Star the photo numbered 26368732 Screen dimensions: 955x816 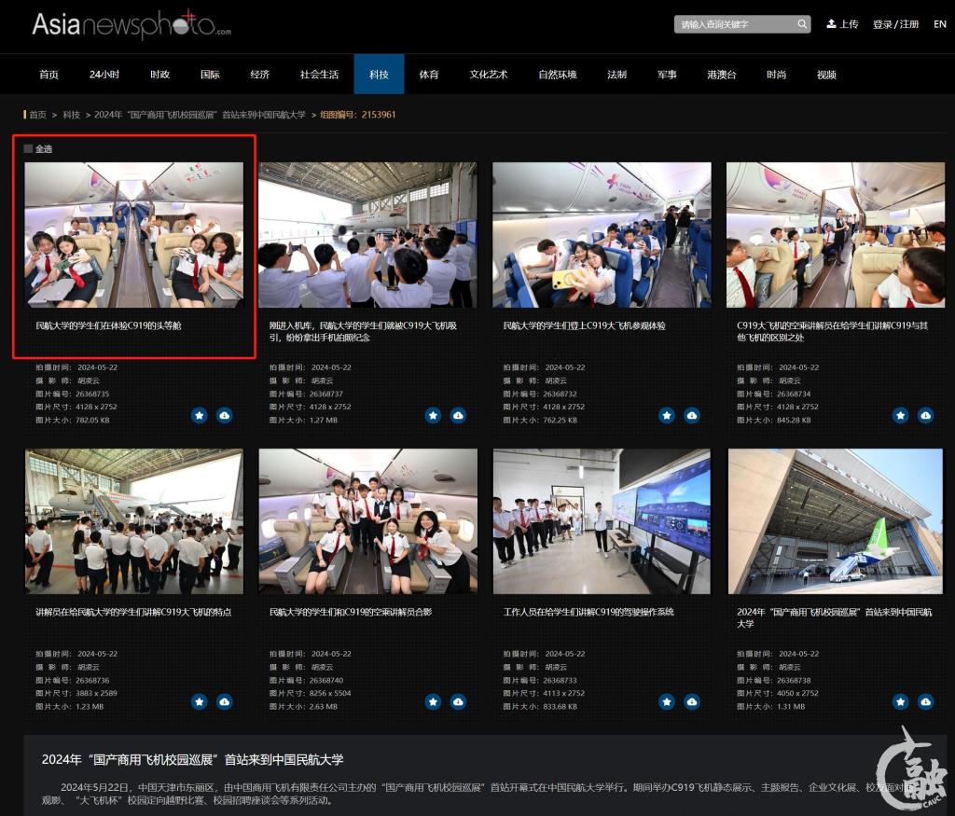click(x=667, y=415)
